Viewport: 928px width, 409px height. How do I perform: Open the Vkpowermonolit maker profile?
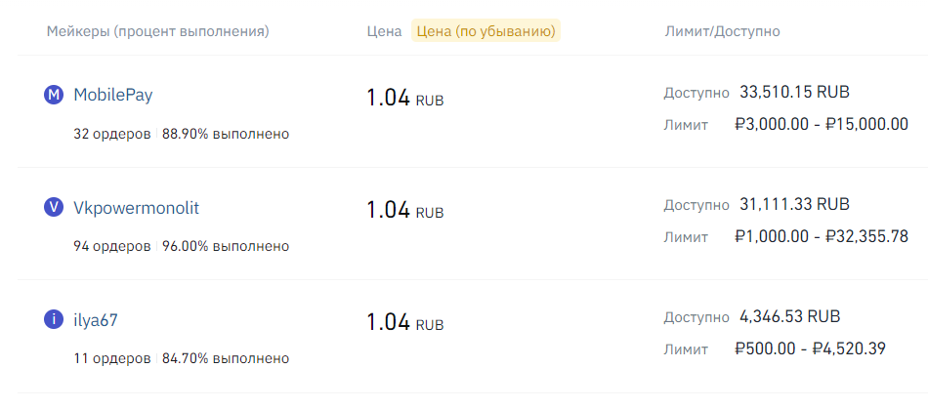click(136, 207)
